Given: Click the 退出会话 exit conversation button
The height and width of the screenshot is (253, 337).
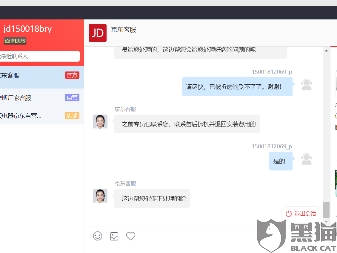Looking at the screenshot, I should tap(301, 214).
